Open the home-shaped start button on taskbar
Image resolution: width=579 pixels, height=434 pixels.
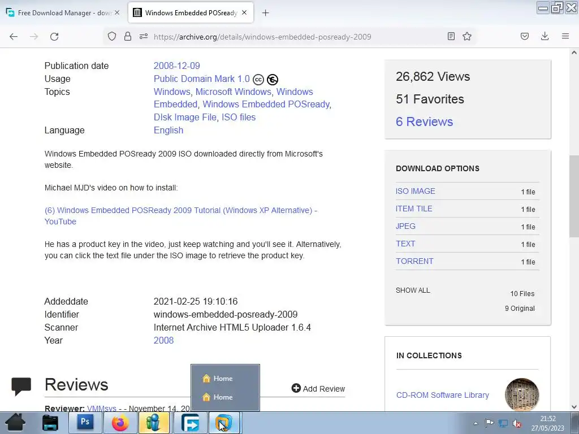click(x=15, y=423)
